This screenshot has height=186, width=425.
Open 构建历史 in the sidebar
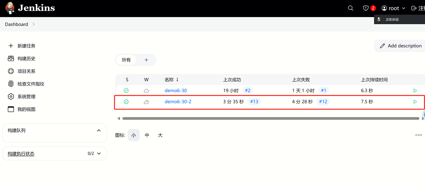(26, 58)
